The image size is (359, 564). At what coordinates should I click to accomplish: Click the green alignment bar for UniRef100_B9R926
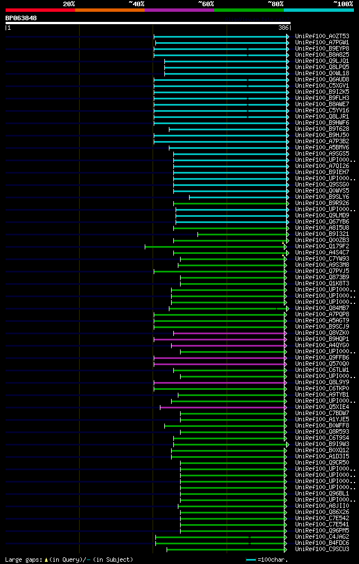[231, 203]
